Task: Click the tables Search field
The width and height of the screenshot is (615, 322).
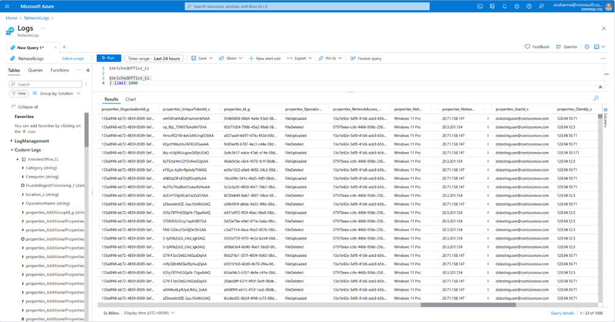Action: [46, 84]
